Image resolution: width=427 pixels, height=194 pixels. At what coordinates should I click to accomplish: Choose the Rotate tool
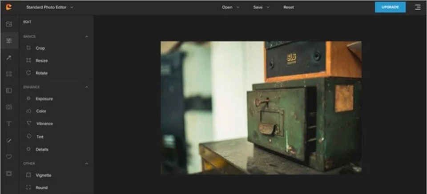(x=37, y=73)
